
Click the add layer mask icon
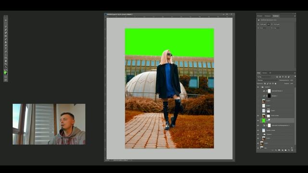pos(279,150)
